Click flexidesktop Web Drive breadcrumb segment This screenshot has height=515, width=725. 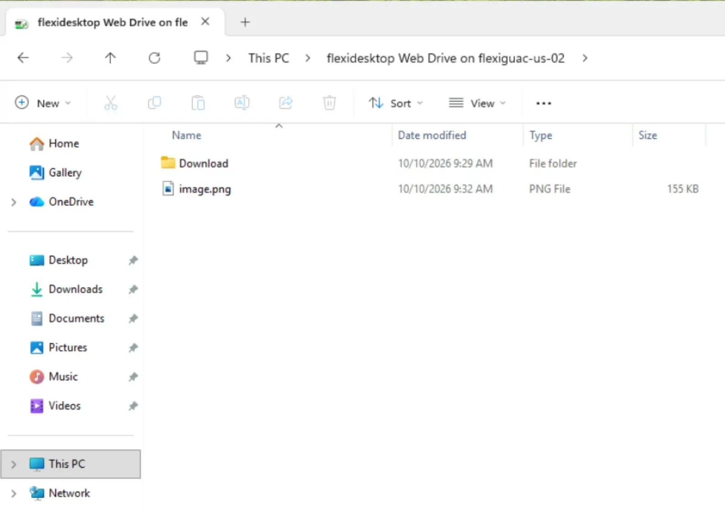446,58
